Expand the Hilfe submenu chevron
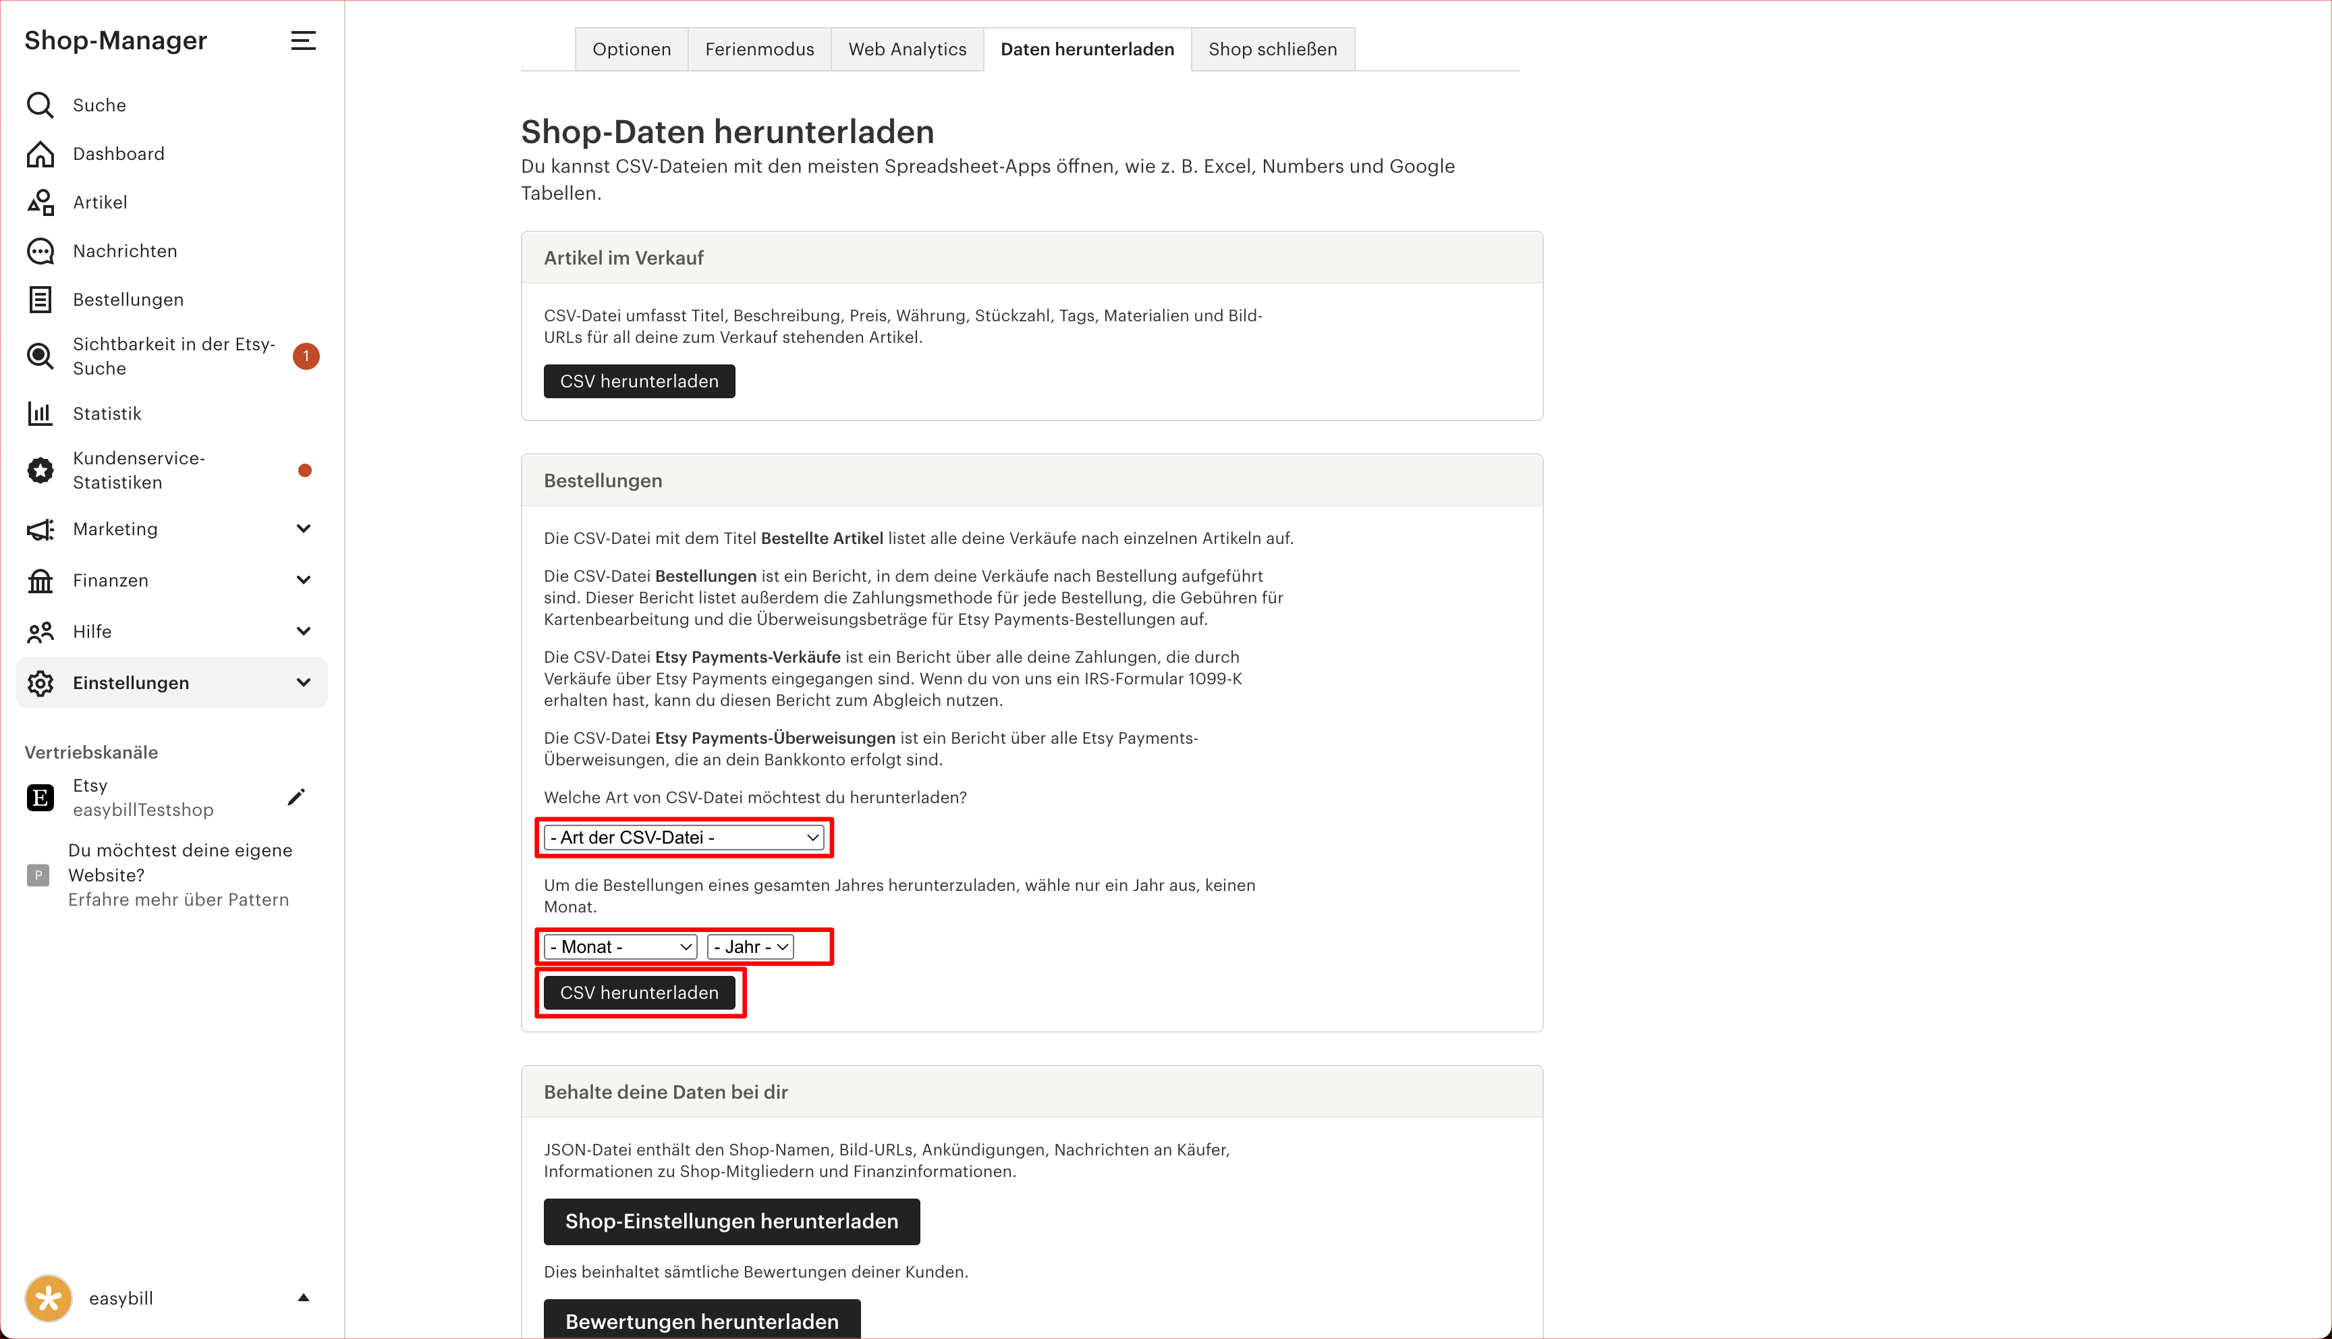2332x1339 pixels. coord(304,632)
